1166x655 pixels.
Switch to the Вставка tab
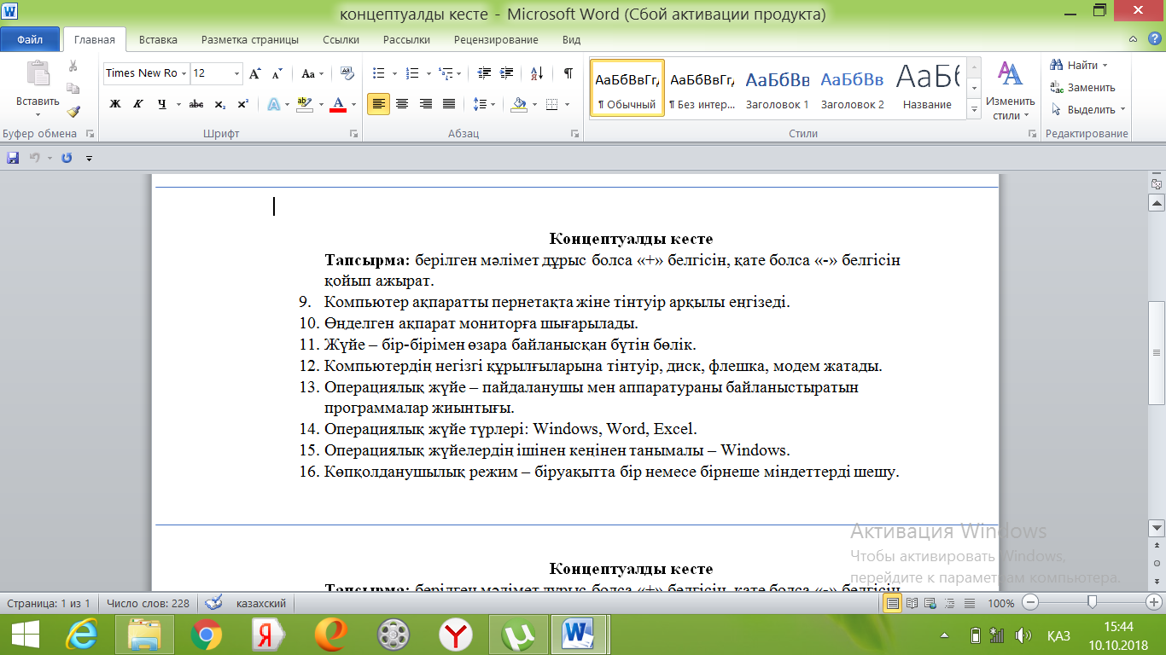158,39
